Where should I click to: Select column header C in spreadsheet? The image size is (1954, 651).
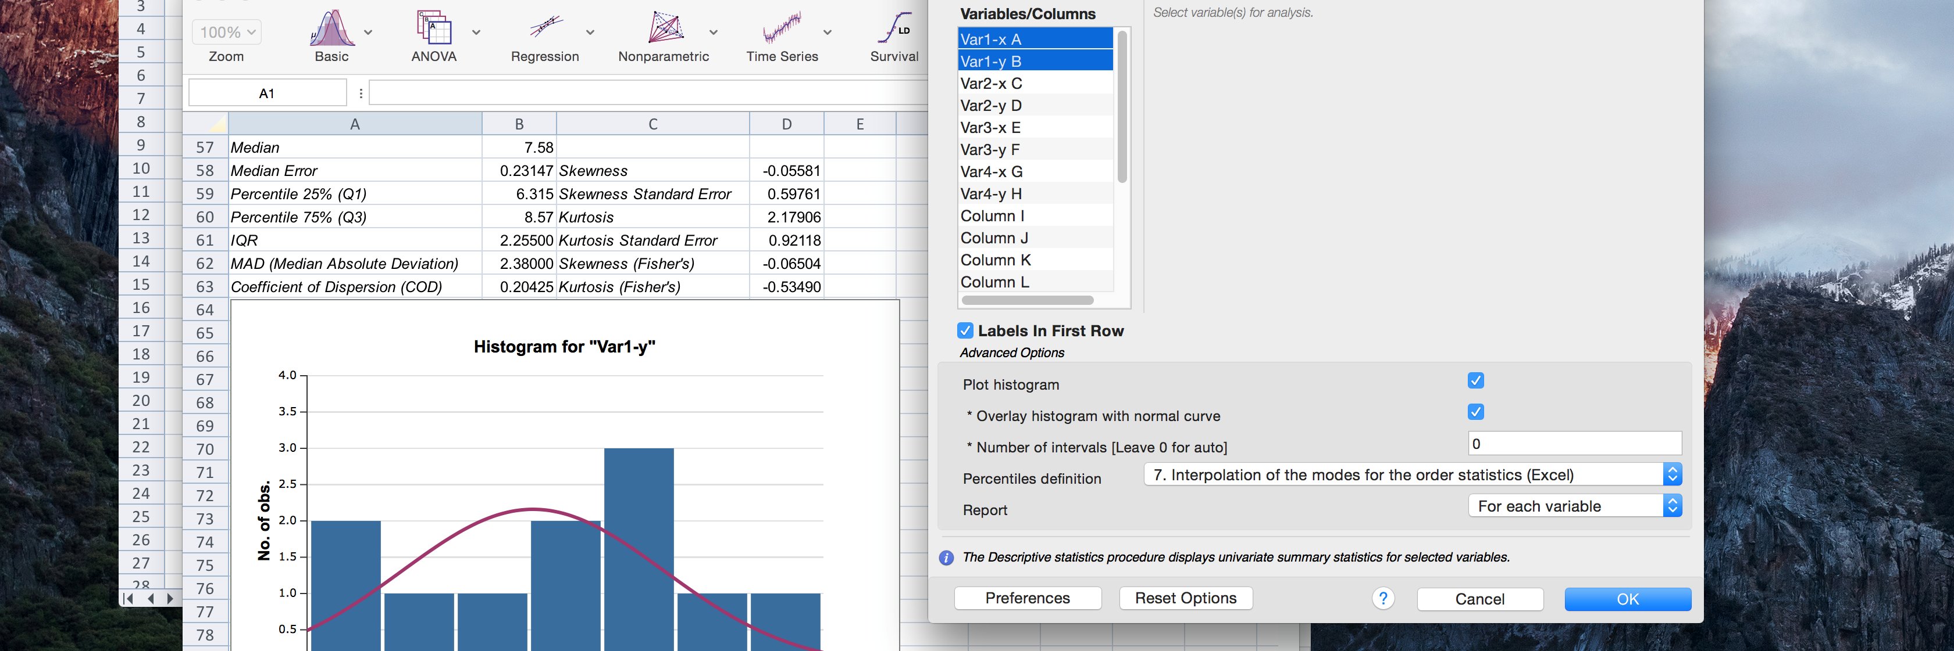coord(653,124)
